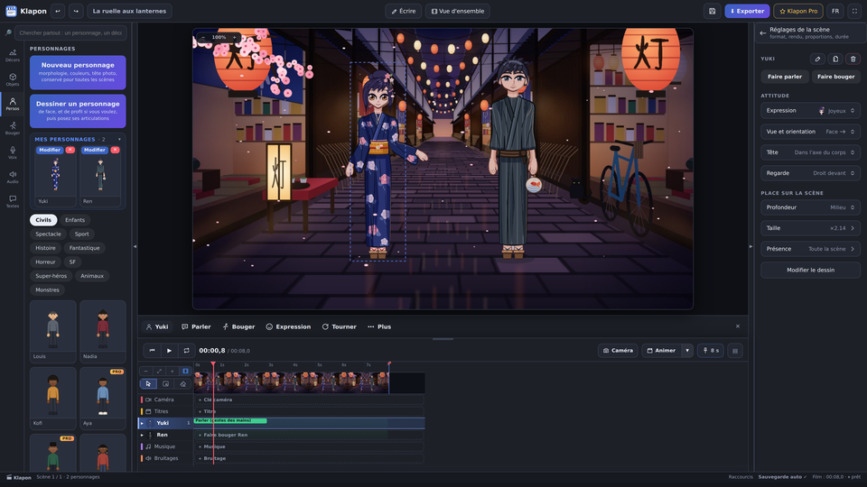Click the Exporter button
This screenshot has width=867, height=487.
click(747, 11)
